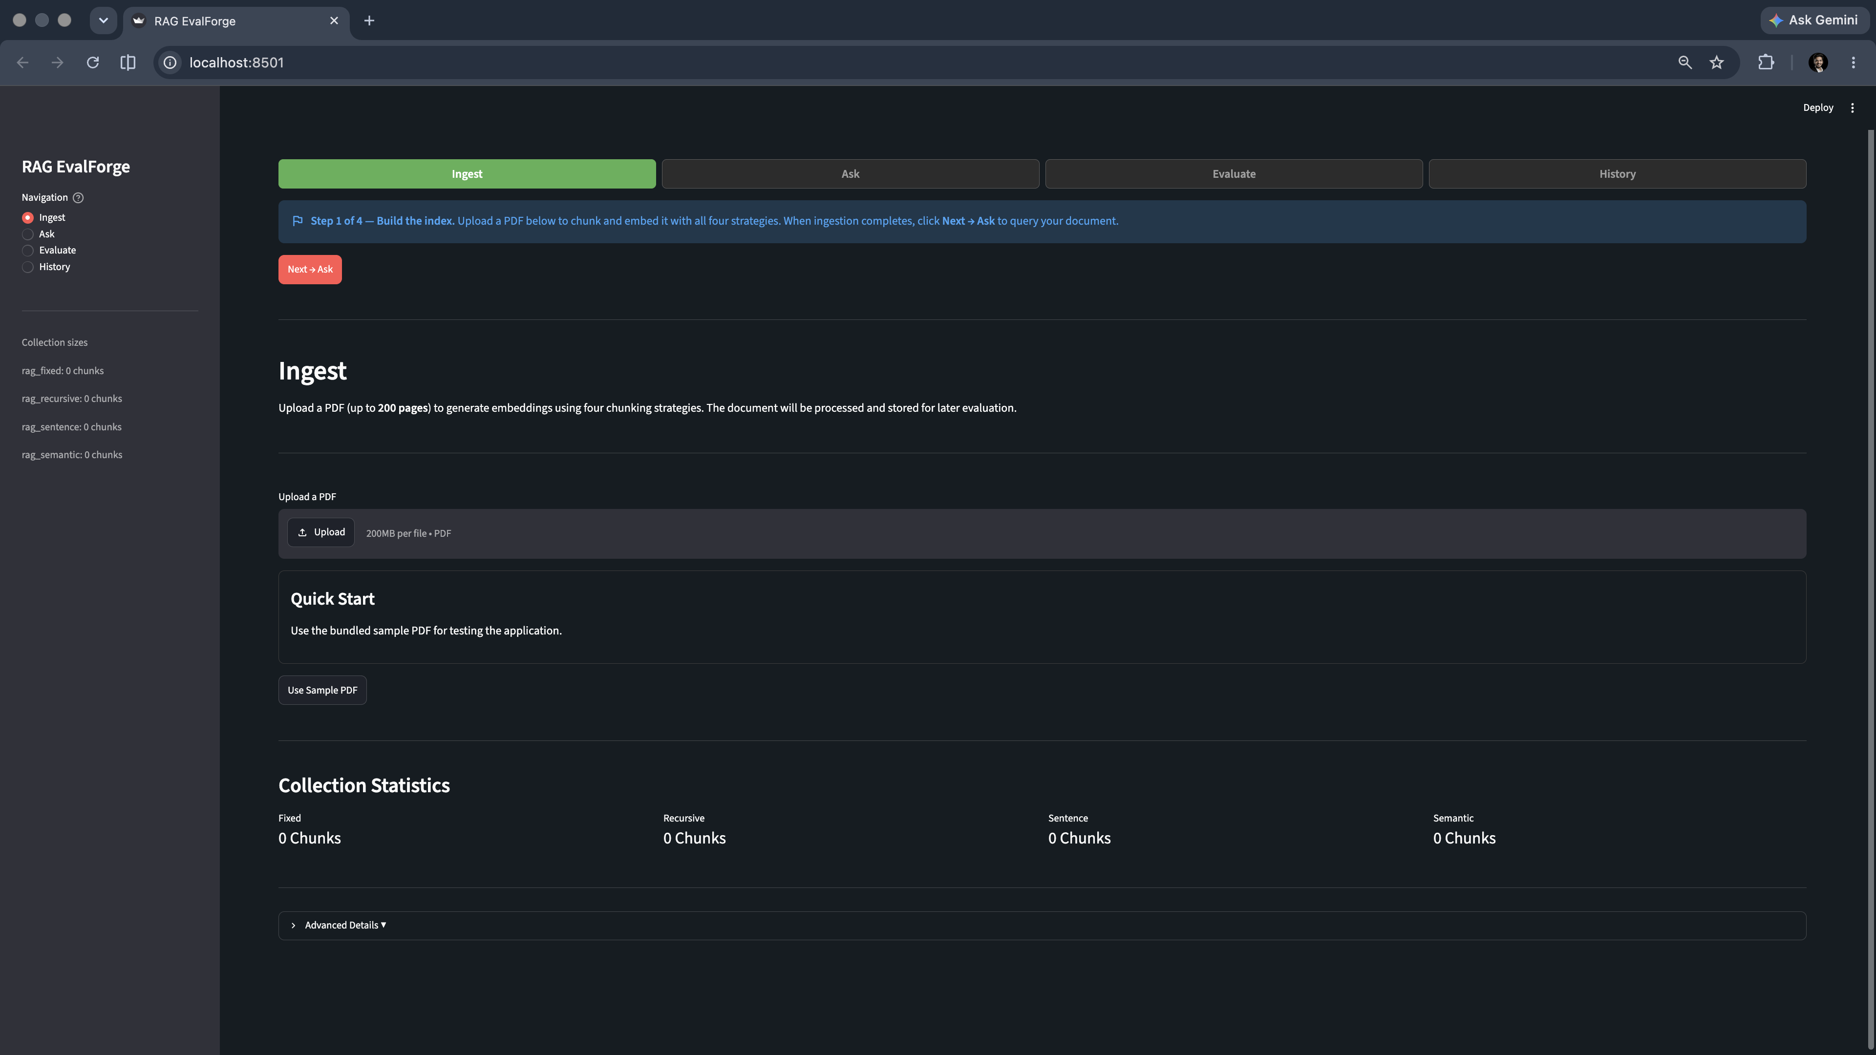Open a new browser tab

pos(369,21)
